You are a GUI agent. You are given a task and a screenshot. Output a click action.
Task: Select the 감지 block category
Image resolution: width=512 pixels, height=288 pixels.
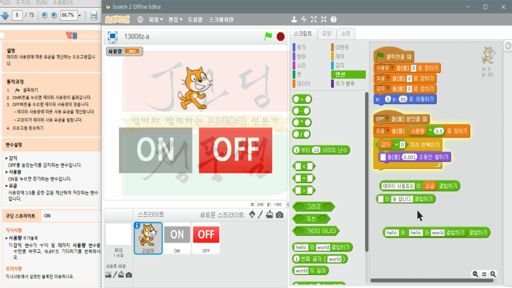340,66
